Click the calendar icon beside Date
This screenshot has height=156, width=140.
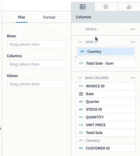(81, 94)
